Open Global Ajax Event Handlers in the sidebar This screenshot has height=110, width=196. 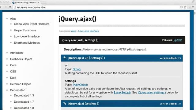(x=32, y=24)
